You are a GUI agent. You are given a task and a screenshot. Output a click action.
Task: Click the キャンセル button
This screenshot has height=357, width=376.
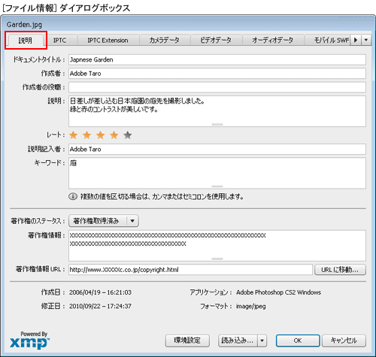344,340
